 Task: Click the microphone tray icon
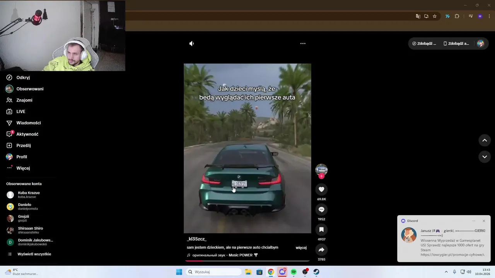(454, 272)
